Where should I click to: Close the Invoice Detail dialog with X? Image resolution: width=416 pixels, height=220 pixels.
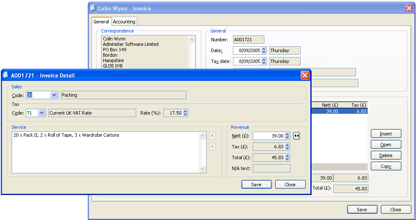(x=305, y=75)
